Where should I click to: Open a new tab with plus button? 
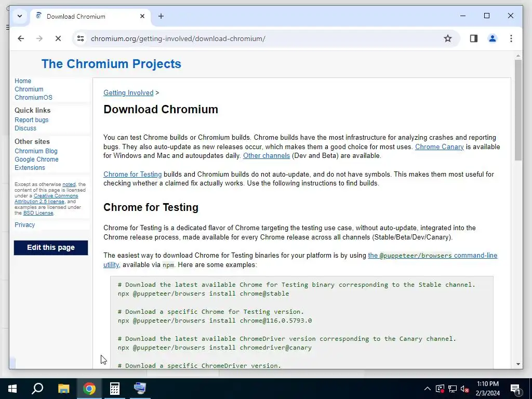pyautogui.click(x=161, y=16)
